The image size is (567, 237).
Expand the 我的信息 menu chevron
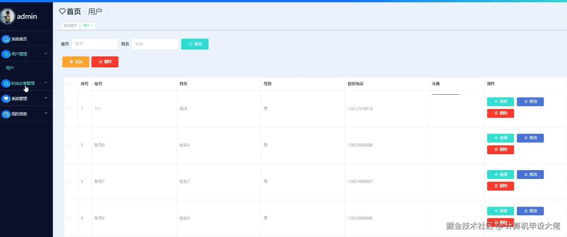click(x=46, y=113)
